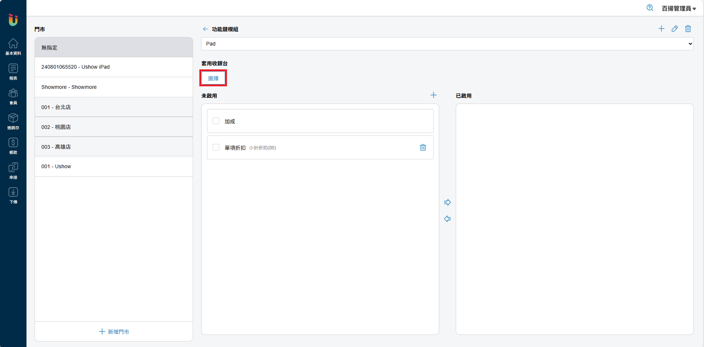Click the 串接 integration sidebar icon
Image resolution: width=704 pixels, height=347 pixels.
coord(13,171)
